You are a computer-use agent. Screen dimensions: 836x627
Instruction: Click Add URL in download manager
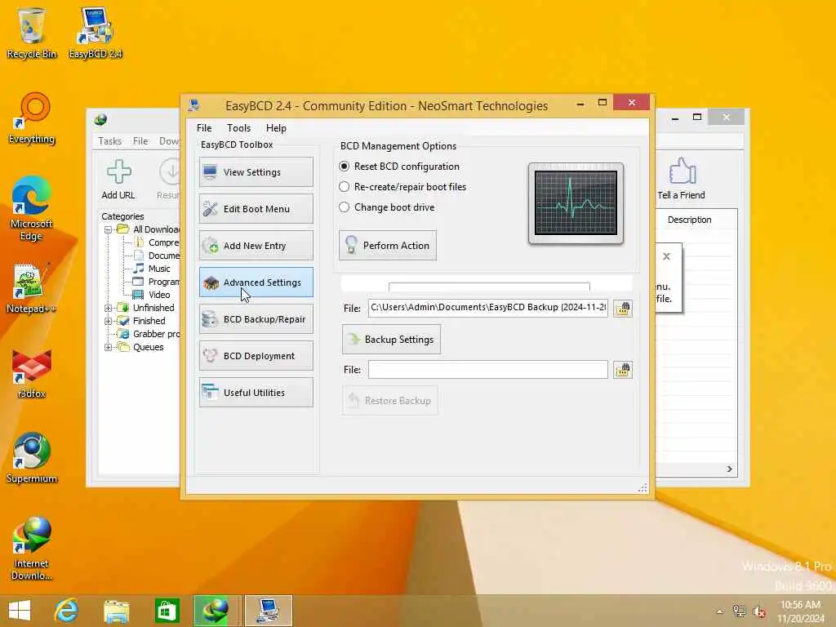click(118, 179)
